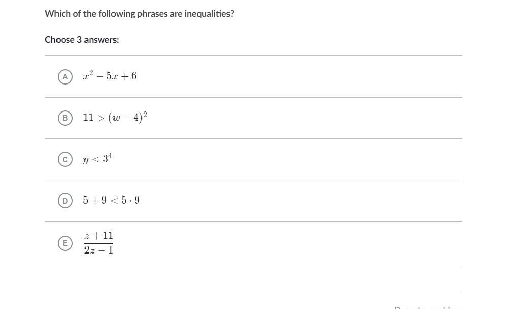The width and height of the screenshot is (512, 309).
Task: Click the 'Choose 3 answers:' instruction text
Action: click(82, 40)
